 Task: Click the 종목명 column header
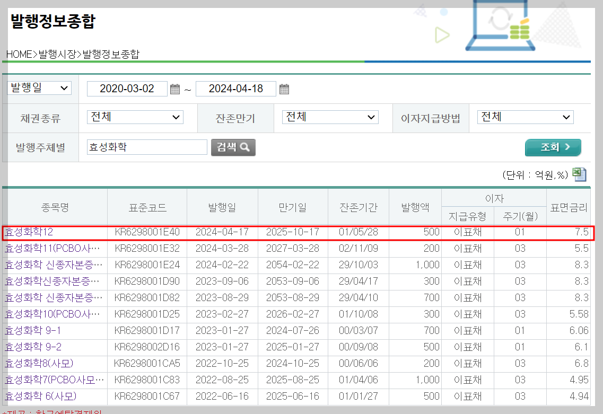(x=55, y=208)
